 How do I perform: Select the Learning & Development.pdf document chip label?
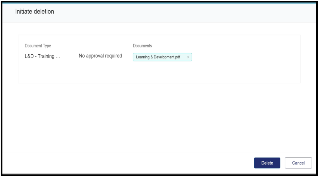(x=158, y=57)
